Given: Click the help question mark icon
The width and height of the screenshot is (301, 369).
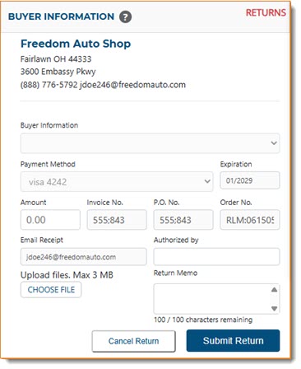Looking at the screenshot, I should click(x=125, y=17).
